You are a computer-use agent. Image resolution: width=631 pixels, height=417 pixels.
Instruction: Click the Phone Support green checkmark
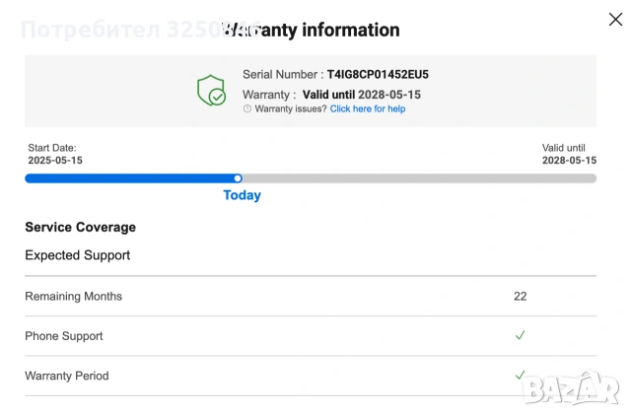coord(520,335)
